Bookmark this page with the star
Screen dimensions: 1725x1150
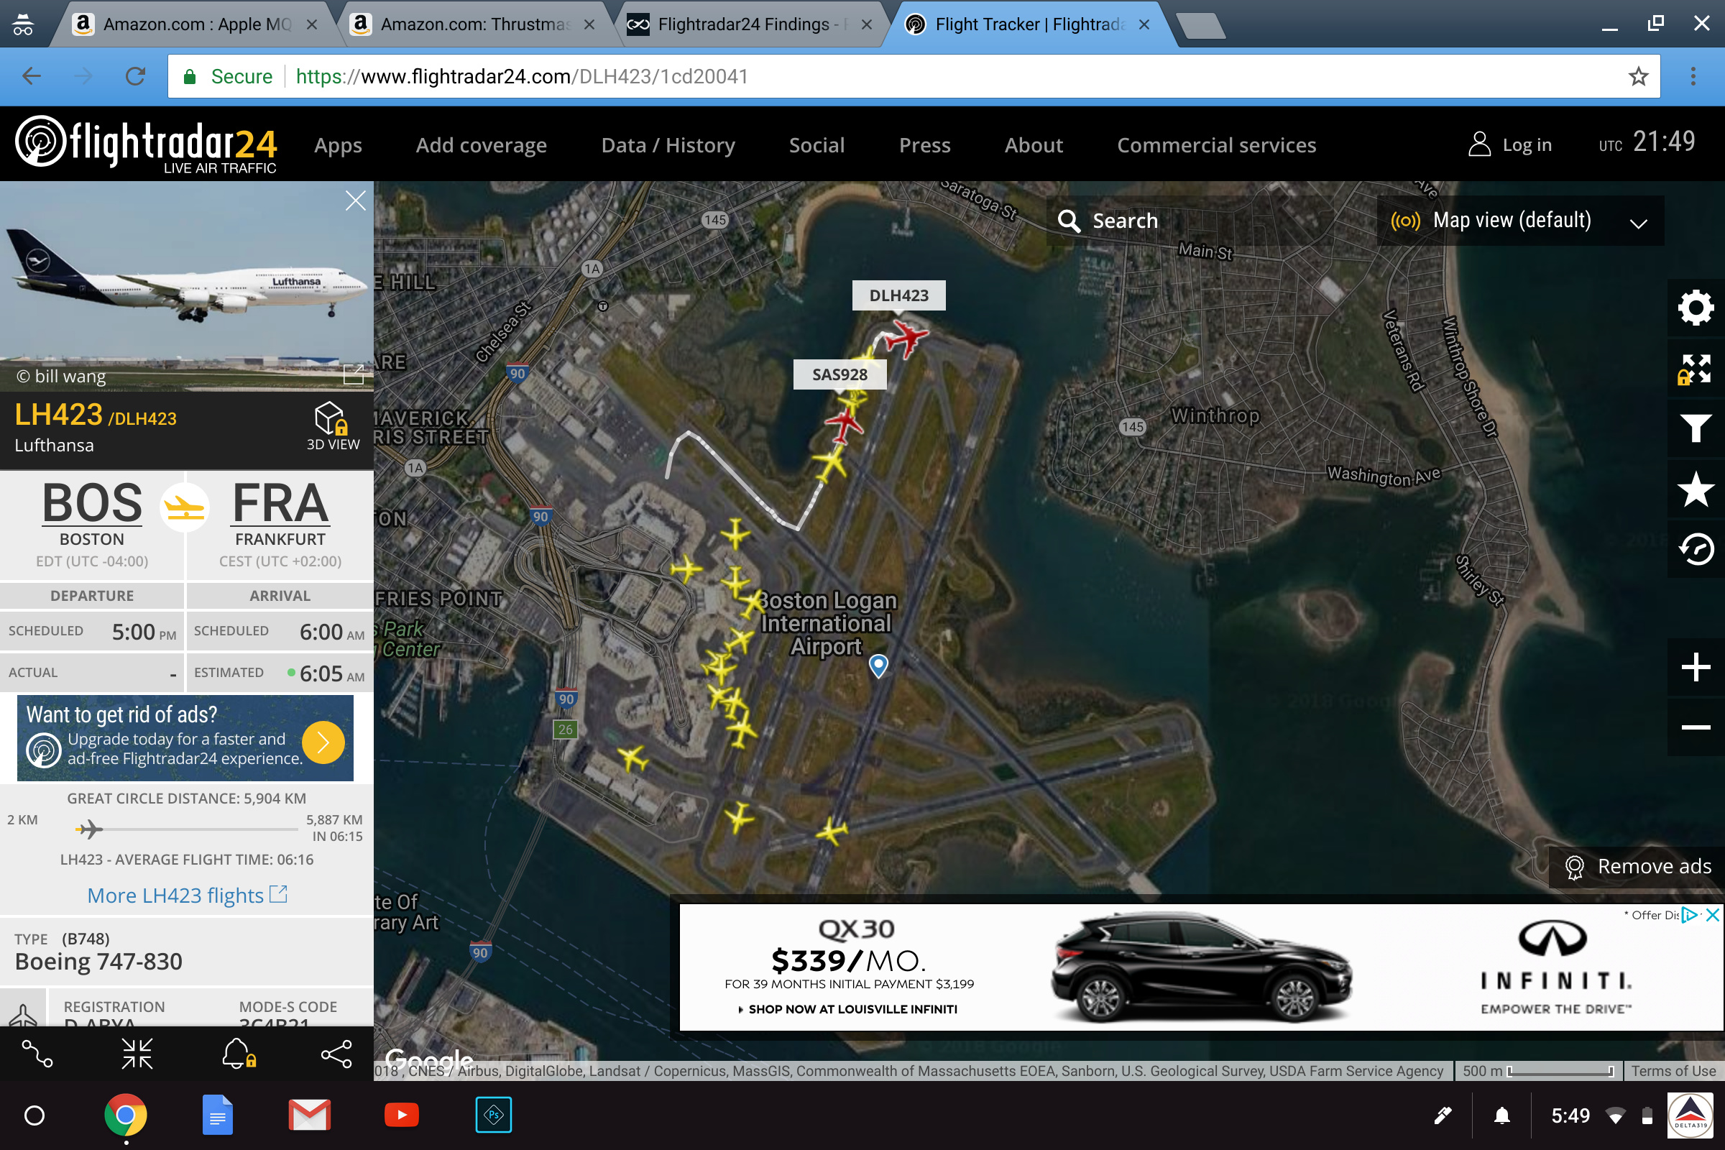point(1638,76)
